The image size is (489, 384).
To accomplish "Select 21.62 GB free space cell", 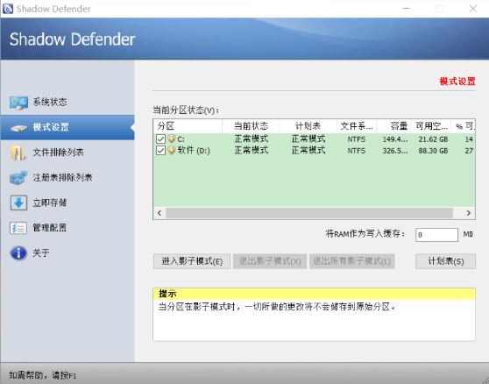I will (x=433, y=139).
